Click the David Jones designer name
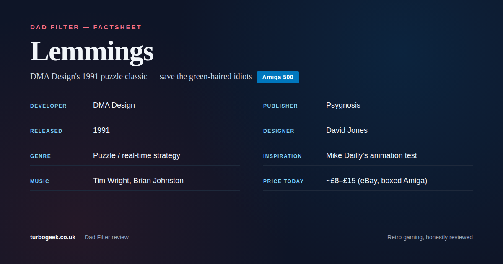 [x=347, y=130]
